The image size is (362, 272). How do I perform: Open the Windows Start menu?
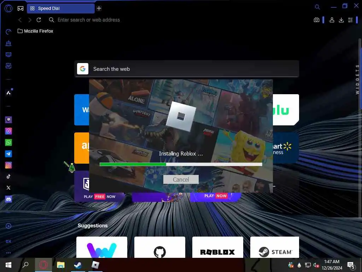point(8,265)
